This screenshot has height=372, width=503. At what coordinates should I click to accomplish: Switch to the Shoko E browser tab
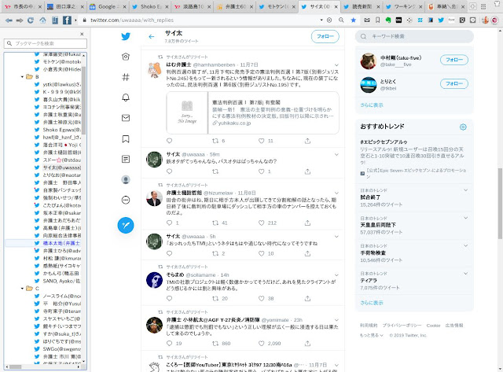pyautogui.click(x=149, y=6)
